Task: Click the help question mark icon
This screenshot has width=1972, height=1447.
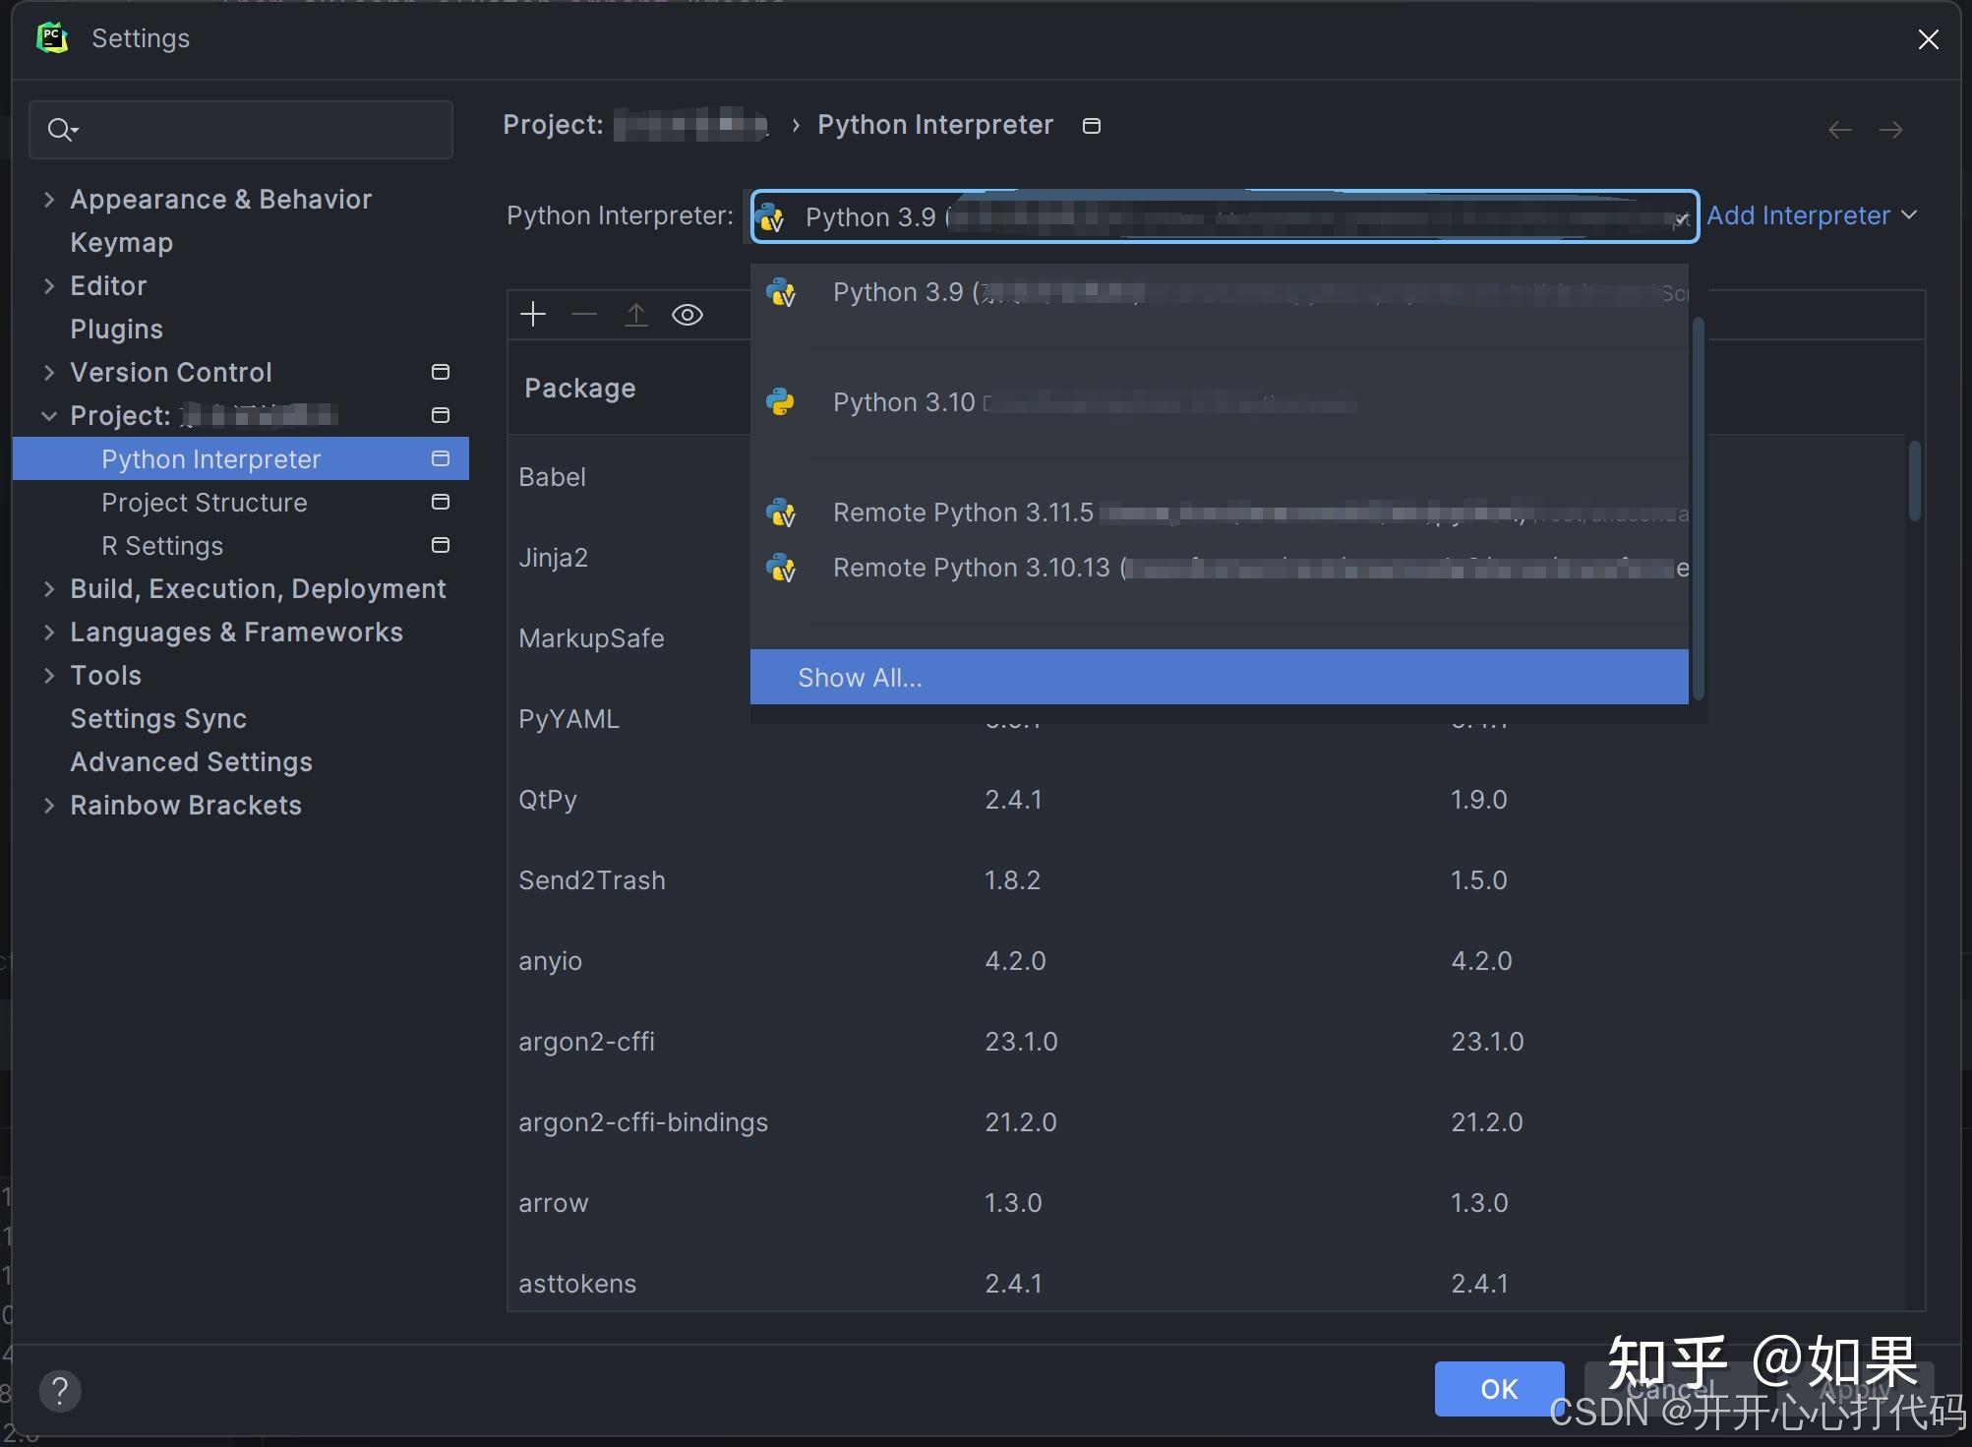Action: [x=60, y=1390]
